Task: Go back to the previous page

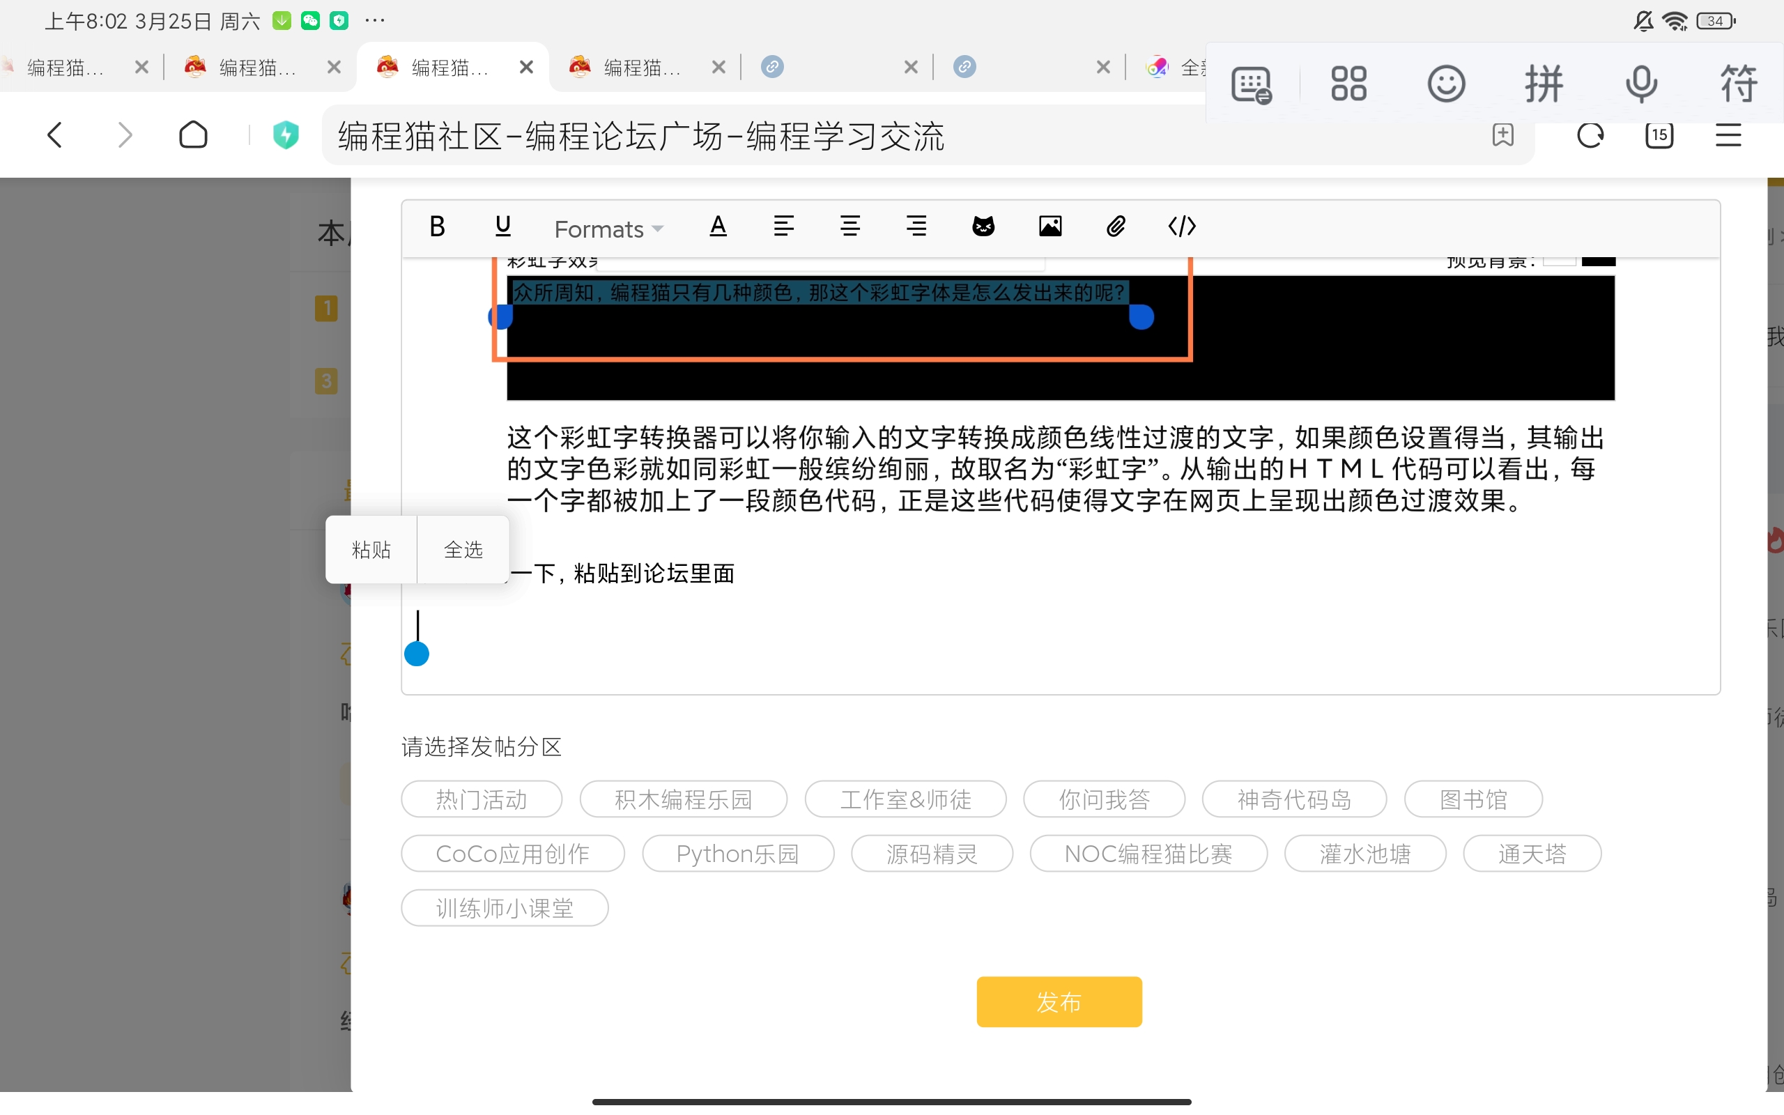Action: (54, 135)
